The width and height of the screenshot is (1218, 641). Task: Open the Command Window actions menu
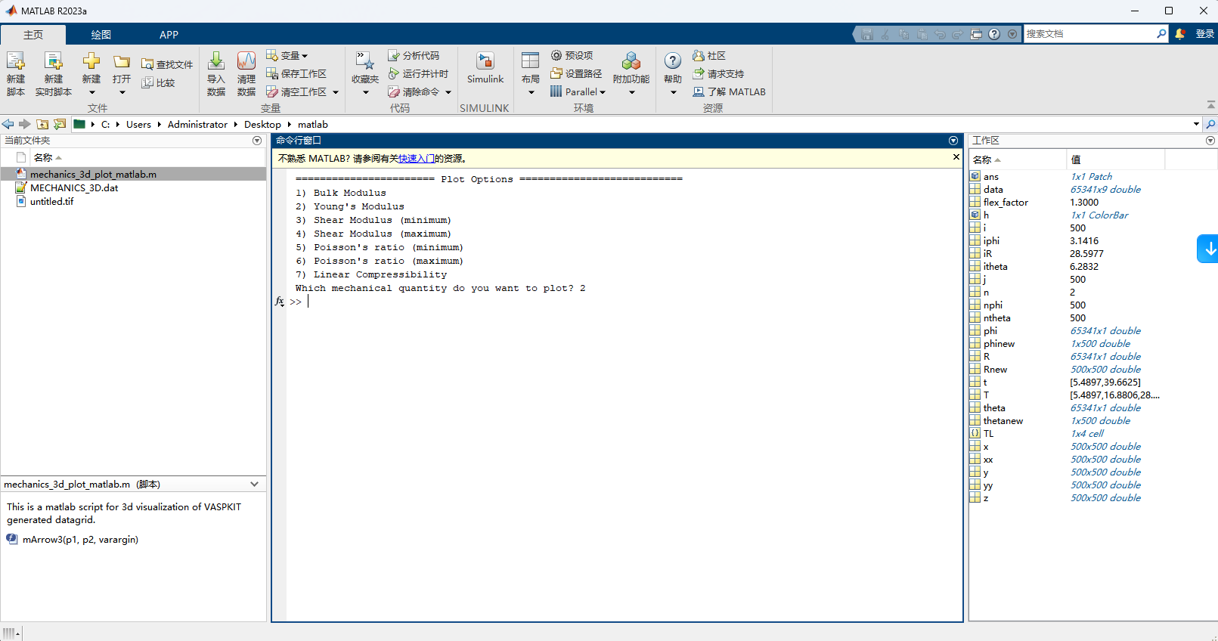953,141
